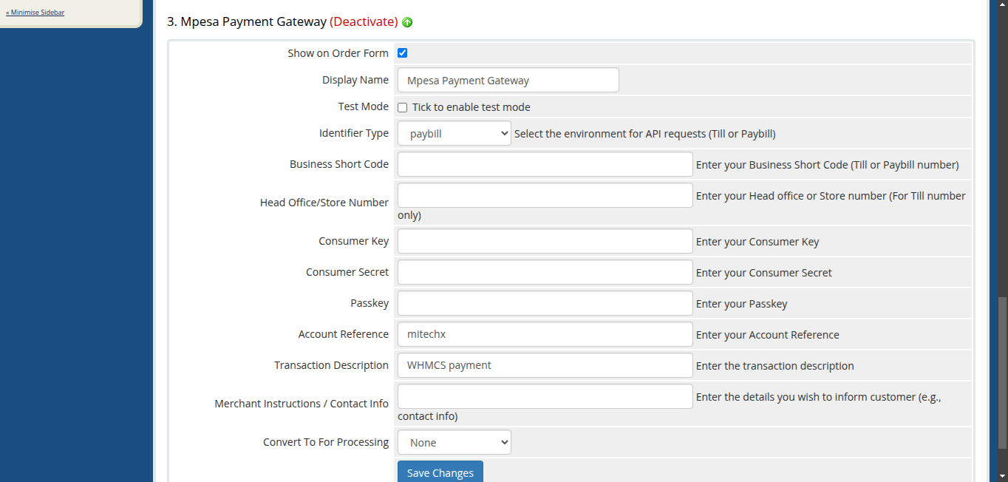Toggle Show on Order Form checkbox
1008x482 pixels.
(403, 53)
